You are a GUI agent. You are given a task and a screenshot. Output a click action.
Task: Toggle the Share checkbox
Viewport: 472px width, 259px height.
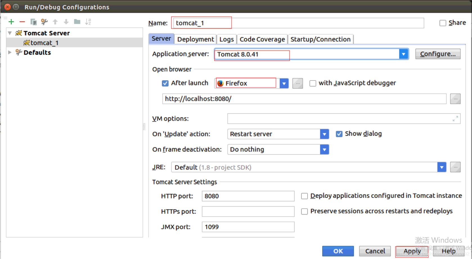(x=443, y=23)
